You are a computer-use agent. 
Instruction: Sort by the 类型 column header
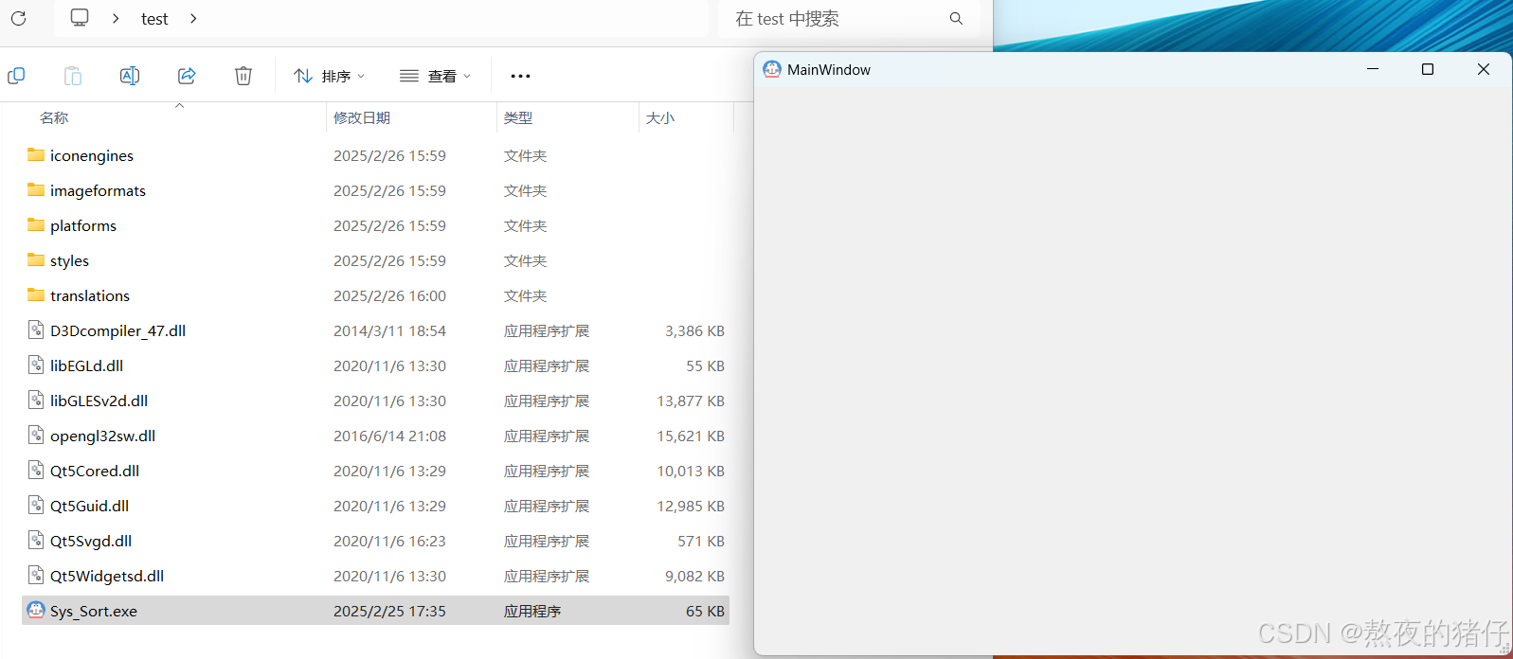pos(518,118)
